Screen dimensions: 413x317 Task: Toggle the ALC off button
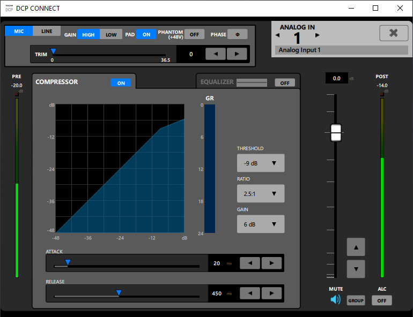click(x=381, y=300)
